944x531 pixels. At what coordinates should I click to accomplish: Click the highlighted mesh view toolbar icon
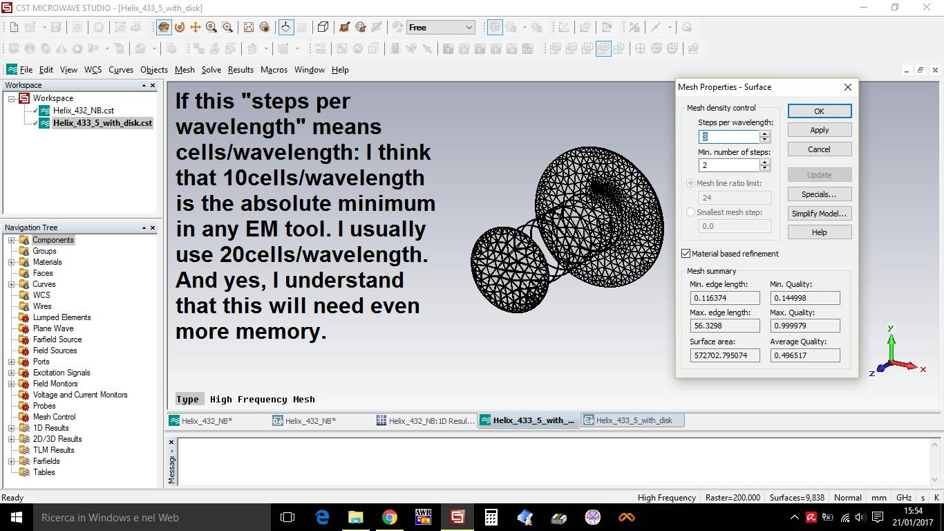(x=495, y=28)
